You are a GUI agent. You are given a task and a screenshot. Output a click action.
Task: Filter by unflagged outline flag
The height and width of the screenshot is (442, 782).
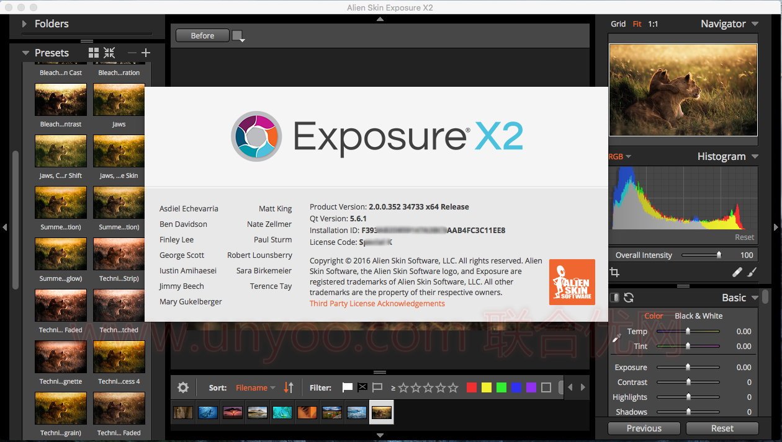click(x=377, y=387)
